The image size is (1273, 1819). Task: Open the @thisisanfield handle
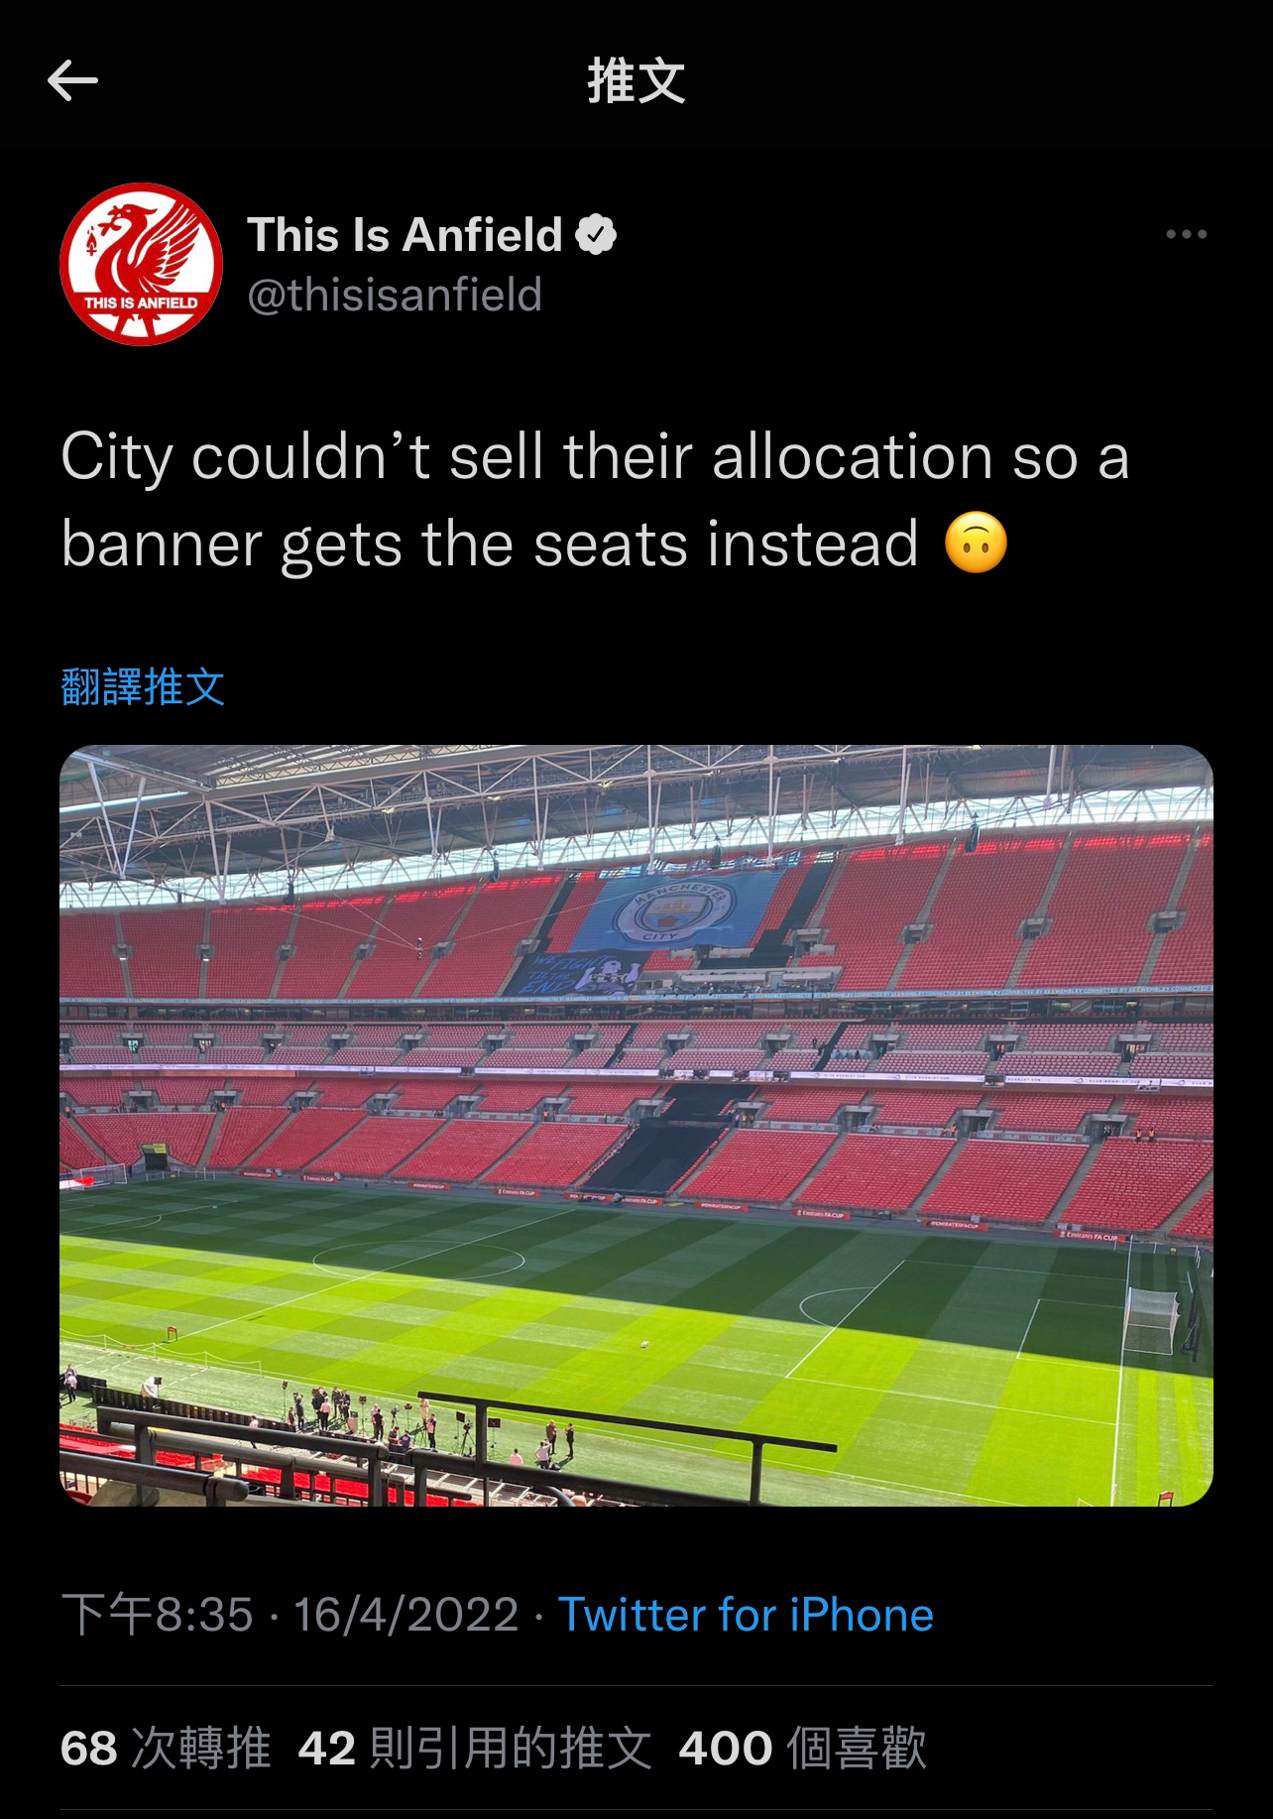pyautogui.click(x=395, y=296)
